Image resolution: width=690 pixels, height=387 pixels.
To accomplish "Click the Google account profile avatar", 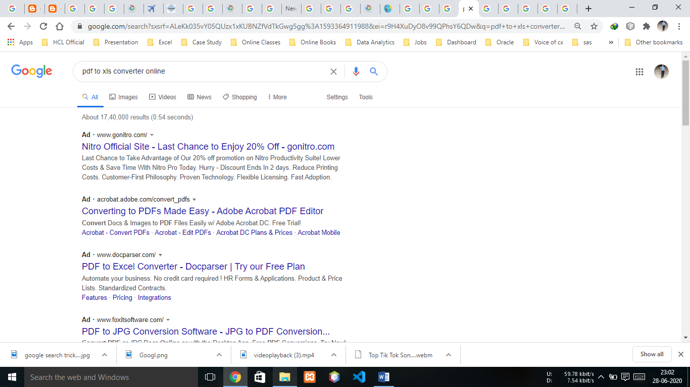I will click(662, 72).
